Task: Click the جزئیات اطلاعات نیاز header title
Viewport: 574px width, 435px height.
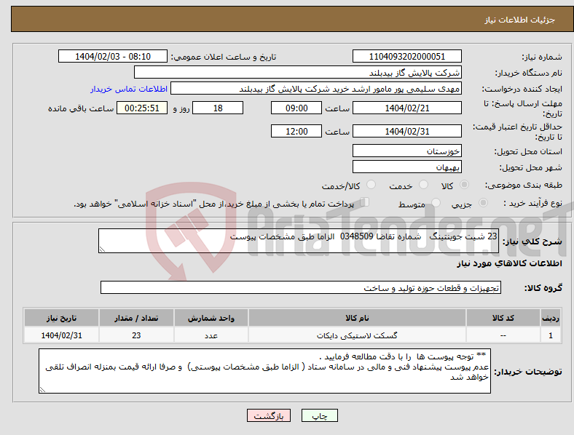Action: point(520,20)
